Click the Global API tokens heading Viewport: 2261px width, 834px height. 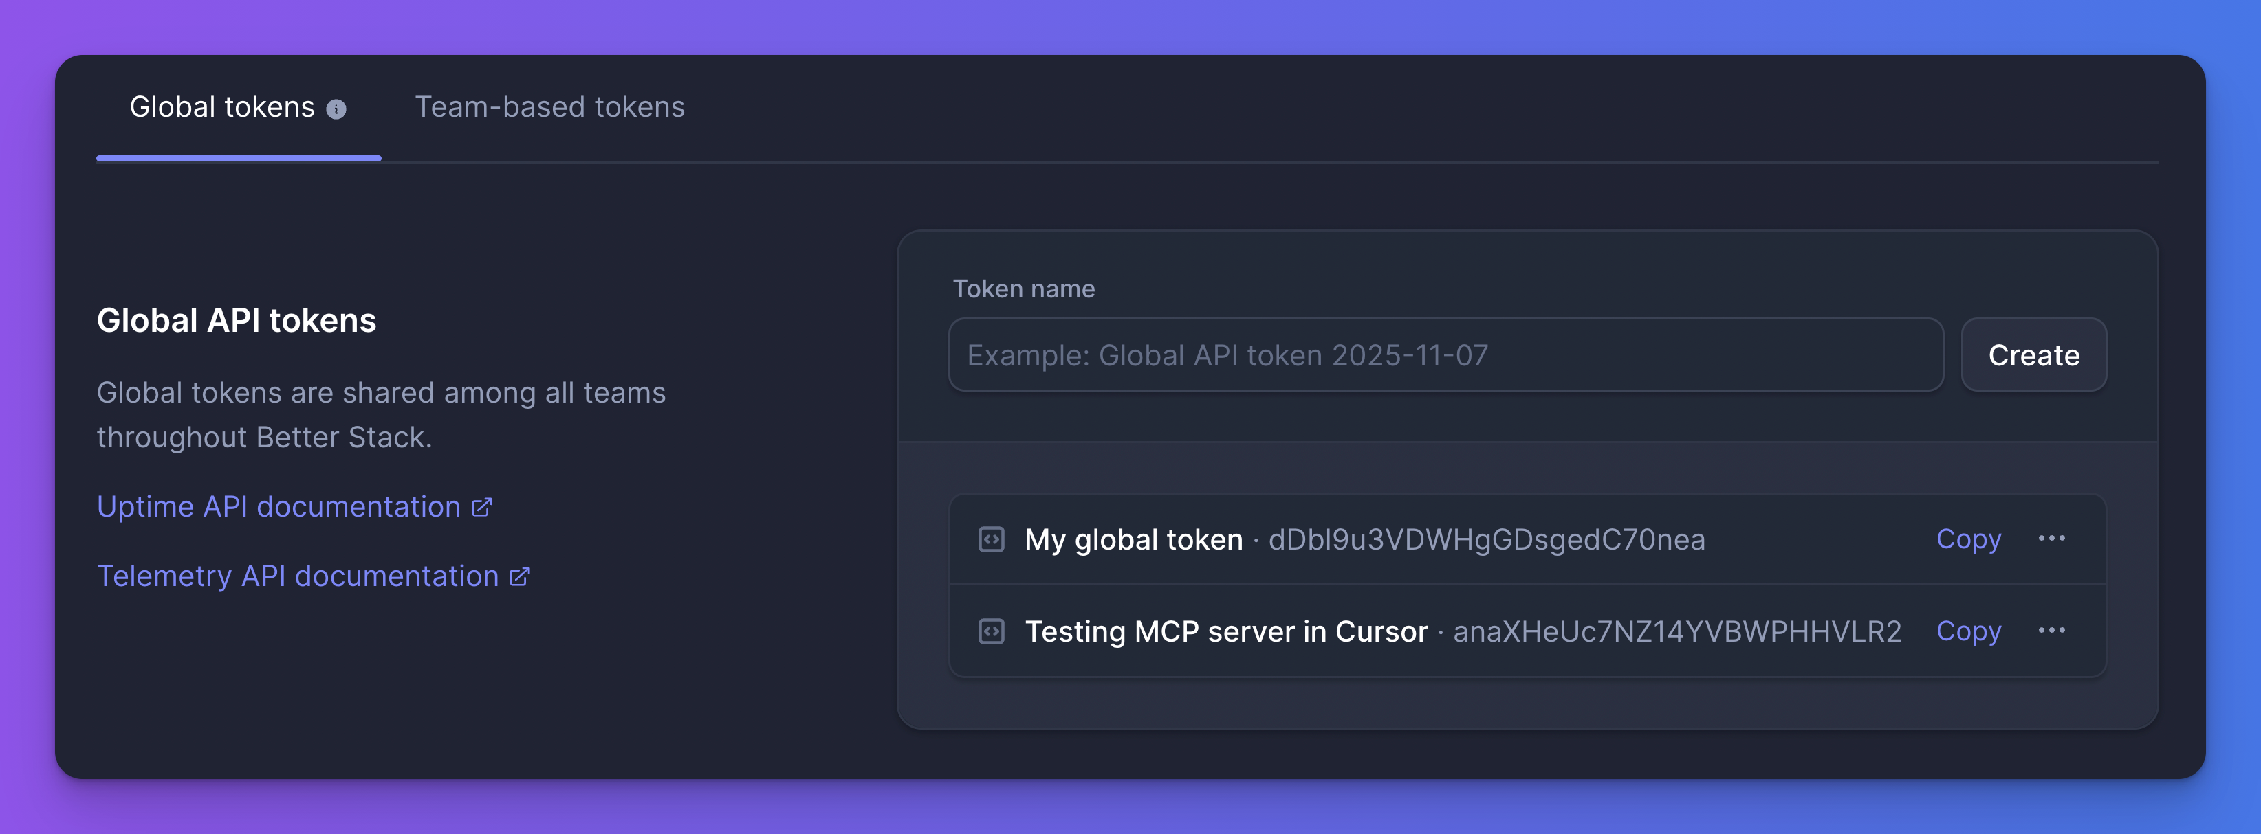[235, 320]
